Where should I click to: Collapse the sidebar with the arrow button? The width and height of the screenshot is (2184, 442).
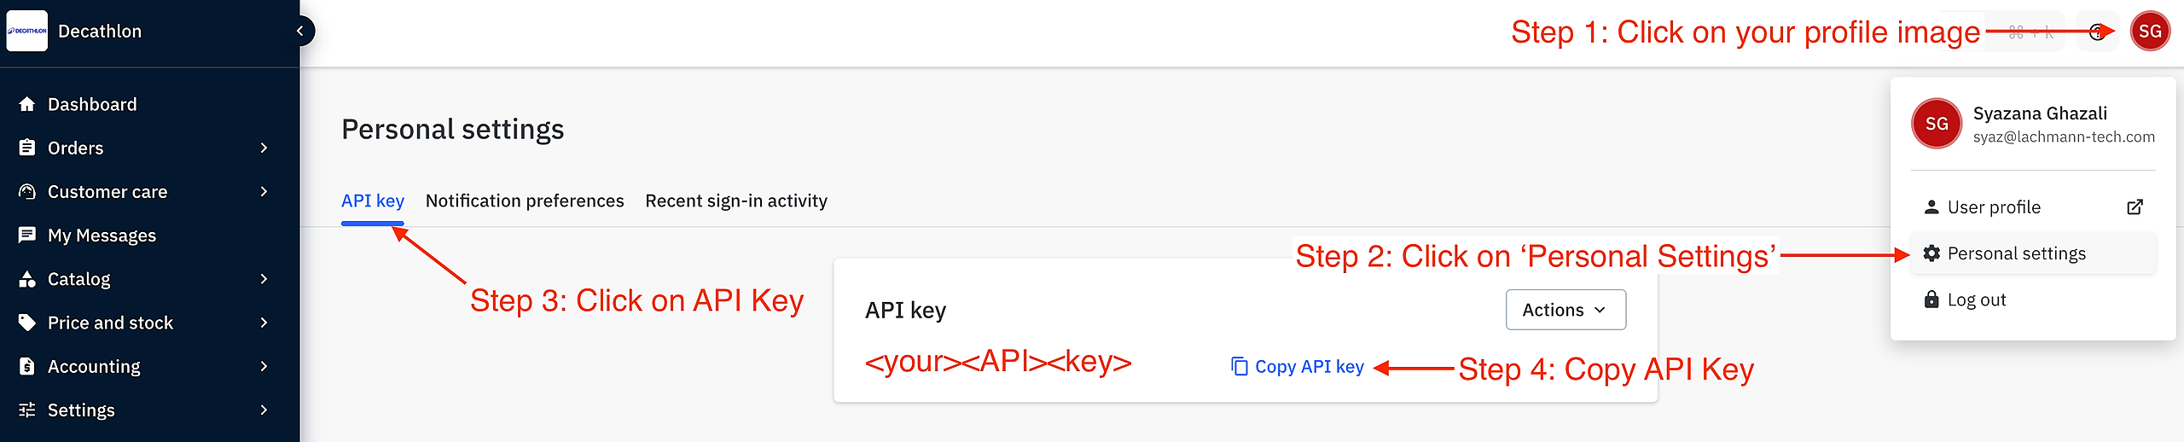(x=299, y=32)
